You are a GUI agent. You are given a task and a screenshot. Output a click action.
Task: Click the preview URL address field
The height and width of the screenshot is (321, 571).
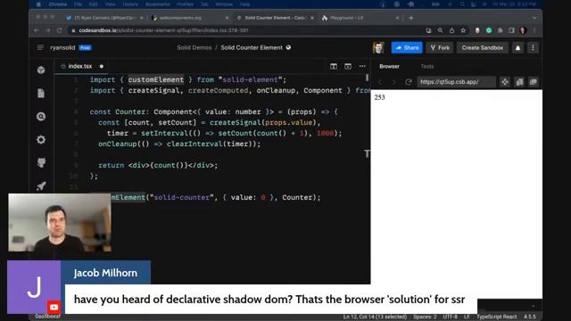point(456,82)
